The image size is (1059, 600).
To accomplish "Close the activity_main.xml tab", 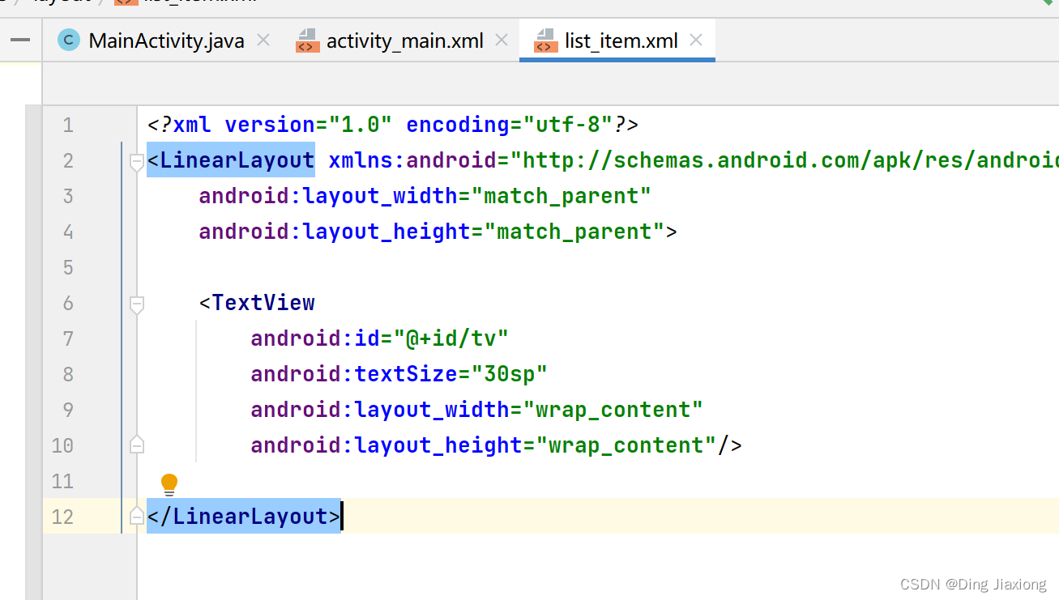I will (502, 40).
